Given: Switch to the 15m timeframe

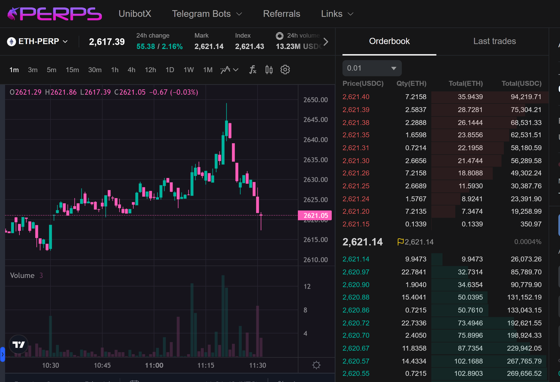Looking at the screenshot, I should pyautogui.click(x=72, y=70).
